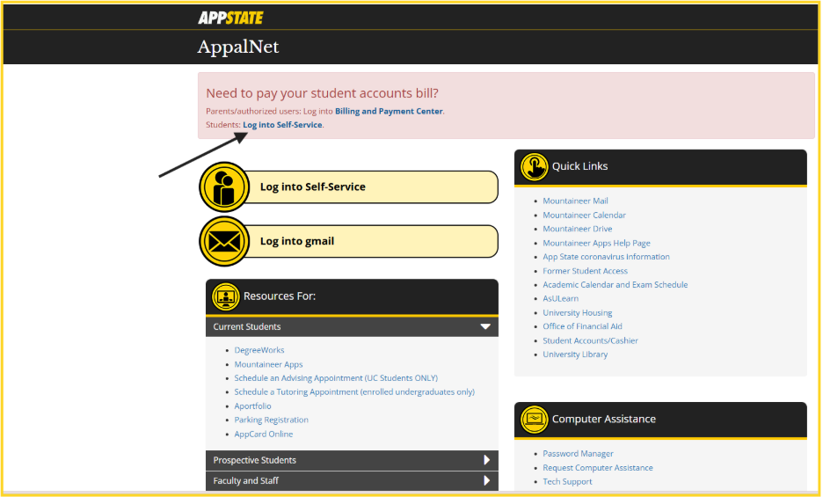The width and height of the screenshot is (823, 497).
Task: Click the Self-Service people icon
Action: coord(224,187)
